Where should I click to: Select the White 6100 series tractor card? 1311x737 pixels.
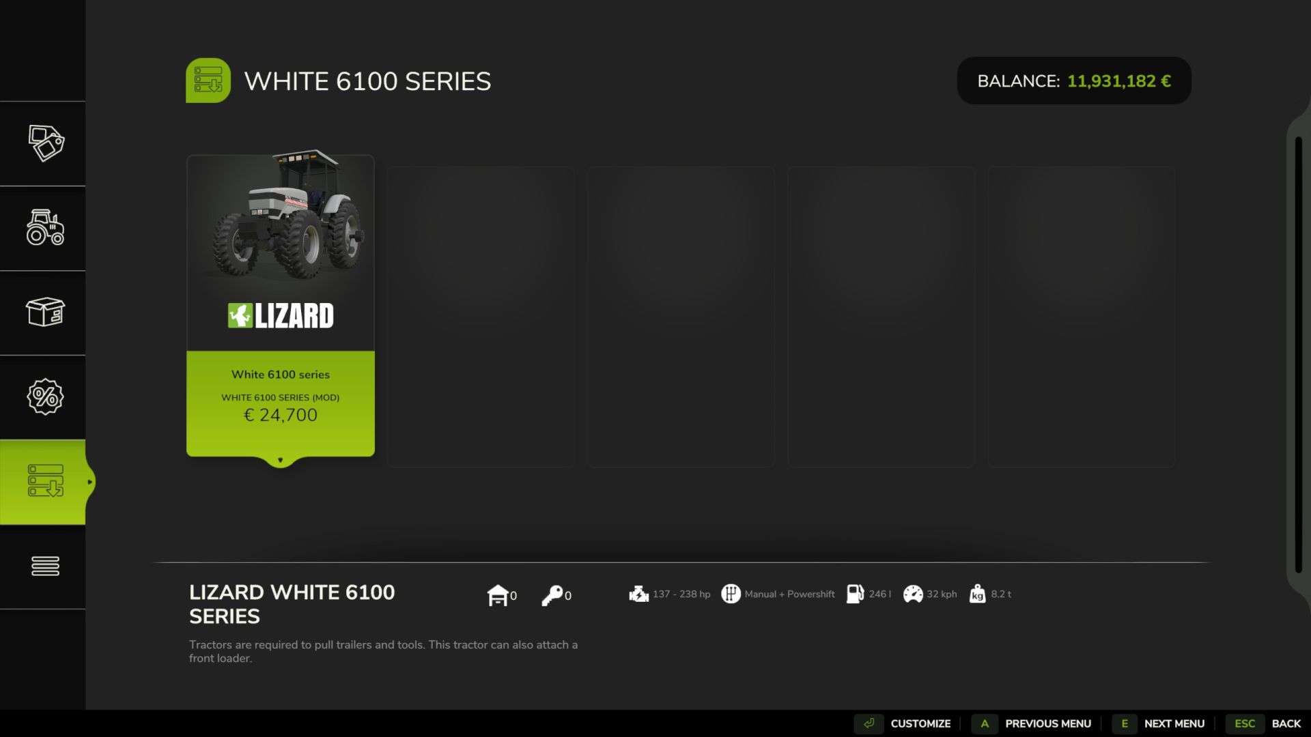tap(281, 306)
